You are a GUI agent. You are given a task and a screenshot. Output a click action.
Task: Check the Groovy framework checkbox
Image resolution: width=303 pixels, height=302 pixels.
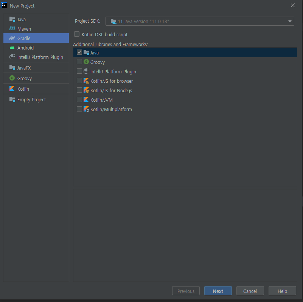pos(79,62)
